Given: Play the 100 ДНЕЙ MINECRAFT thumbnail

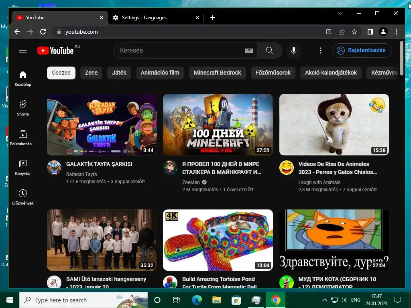Looking at the screenshot, I should [x=218, y=125].
